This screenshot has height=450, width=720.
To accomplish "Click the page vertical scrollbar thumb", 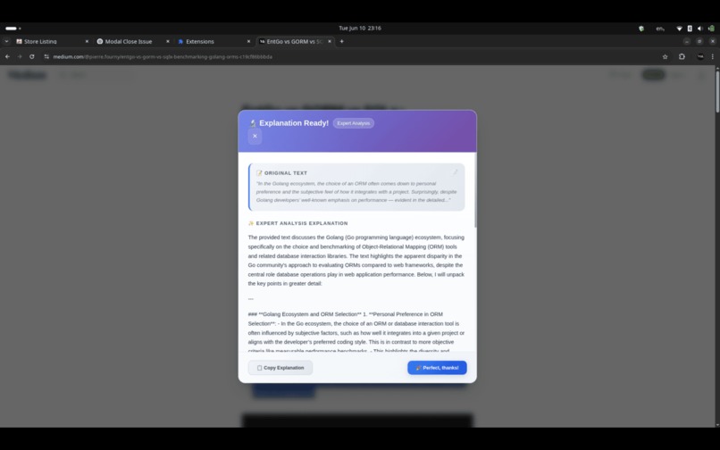I will point(717,92).
